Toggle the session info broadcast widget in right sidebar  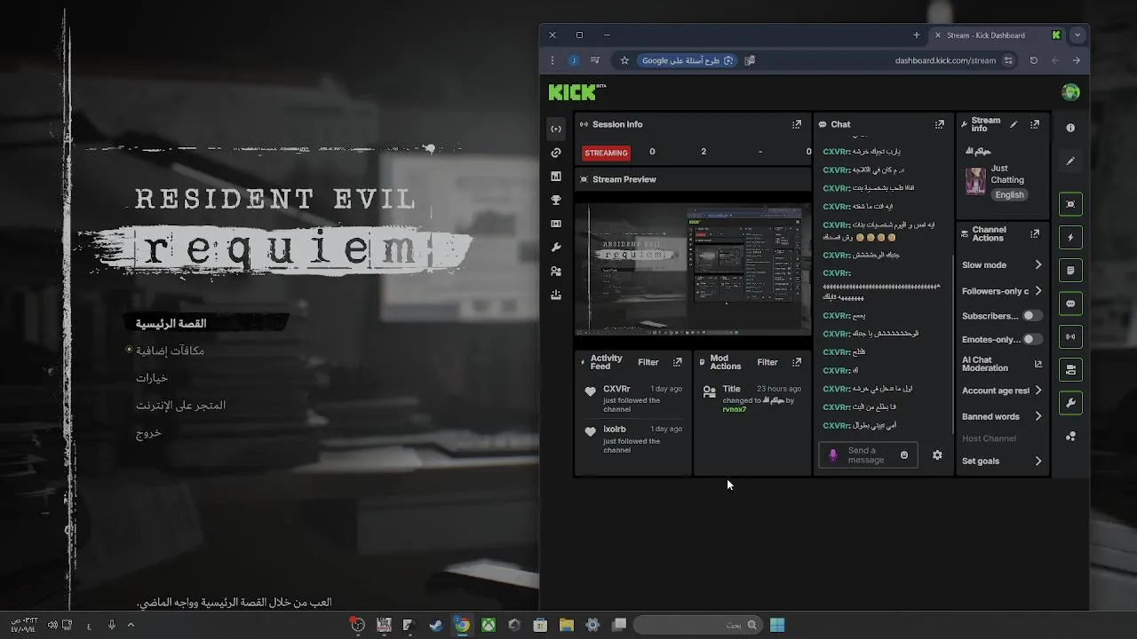(x=1070, y=336)
